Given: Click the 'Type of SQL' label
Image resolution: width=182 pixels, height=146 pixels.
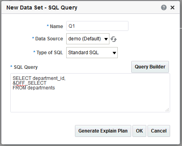Looking at the screenshot, I should click(50, 53).
